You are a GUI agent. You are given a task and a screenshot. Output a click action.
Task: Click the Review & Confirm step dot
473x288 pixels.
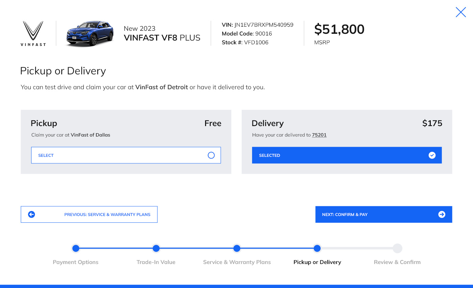pyautogui.click(x=397, y=248)
